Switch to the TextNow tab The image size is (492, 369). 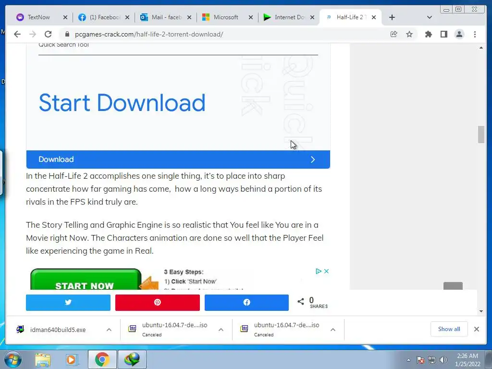coord(38,17)
